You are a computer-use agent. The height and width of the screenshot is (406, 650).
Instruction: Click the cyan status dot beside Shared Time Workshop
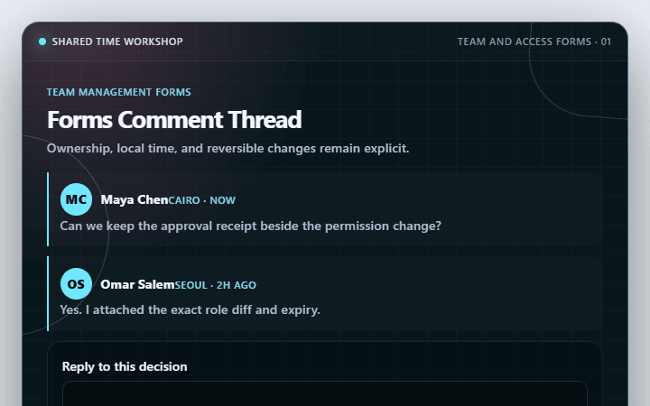42,42
